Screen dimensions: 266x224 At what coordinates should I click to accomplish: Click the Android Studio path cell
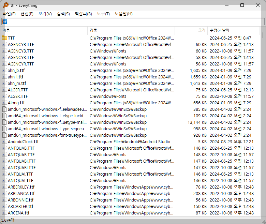(132, 141)
